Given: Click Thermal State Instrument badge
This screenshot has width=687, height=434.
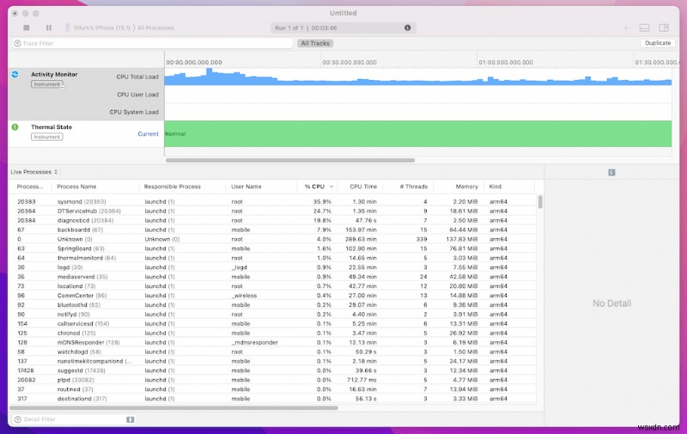Looking at the screenshot, I should click(x=47, y=137).
